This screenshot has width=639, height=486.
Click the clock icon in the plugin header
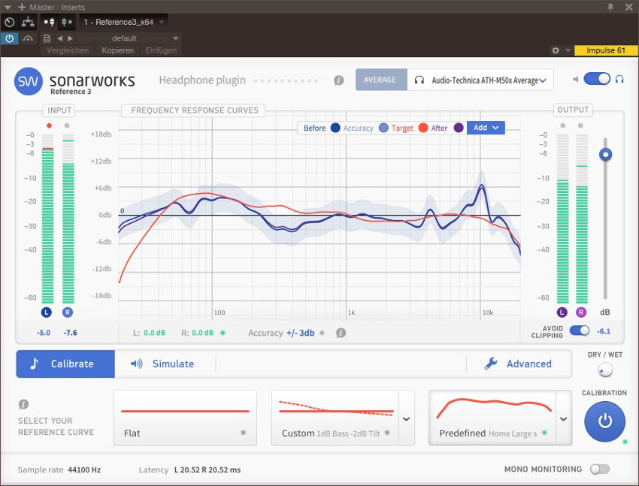point(9,22)
